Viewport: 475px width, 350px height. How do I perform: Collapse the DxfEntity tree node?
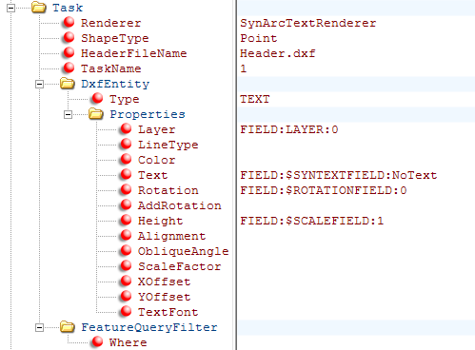tap(39, 84)
